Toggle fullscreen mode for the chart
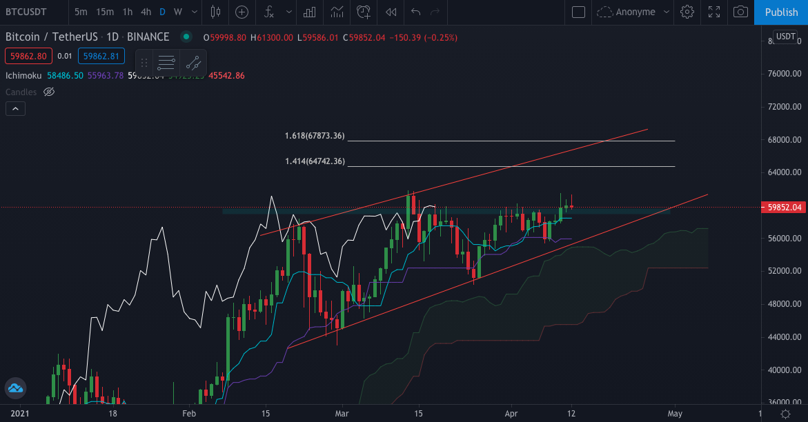This screenshot has width=808, height=422. [714, 12]
